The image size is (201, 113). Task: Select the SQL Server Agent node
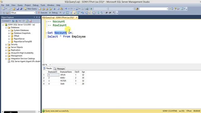tap(25, 62)
